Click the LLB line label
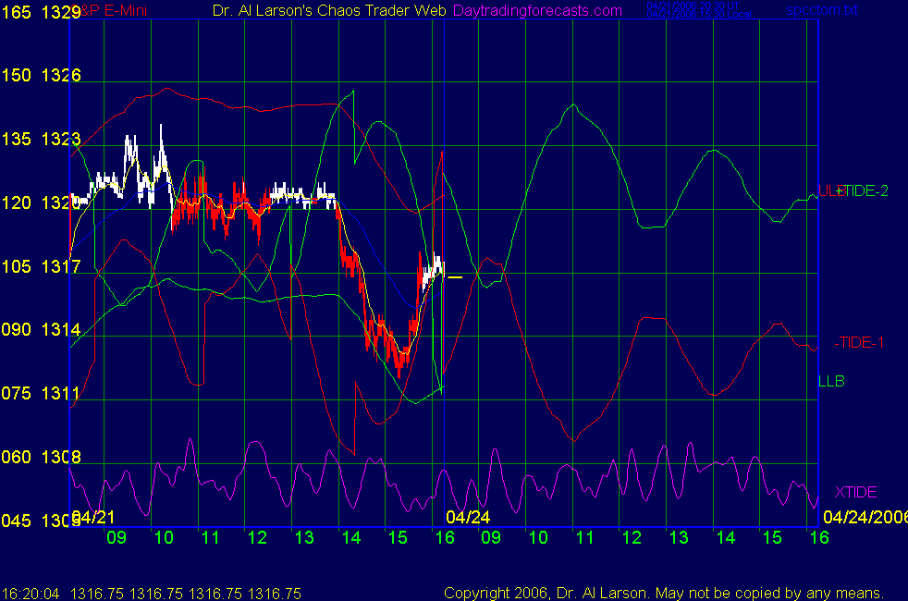Viewport: 908px width, 601px height. 831,381
